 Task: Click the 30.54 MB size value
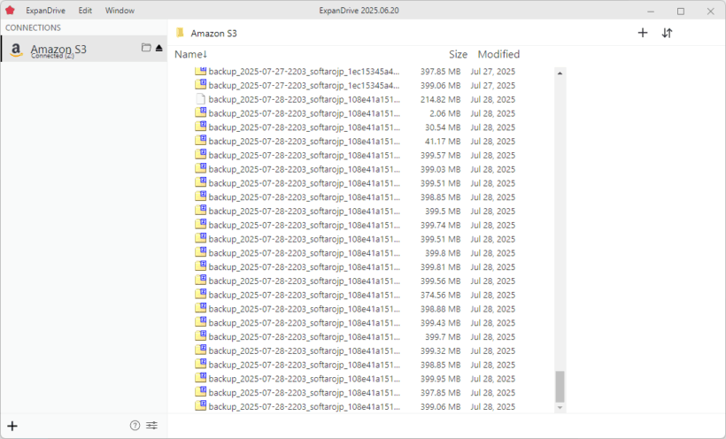point(443,127)
